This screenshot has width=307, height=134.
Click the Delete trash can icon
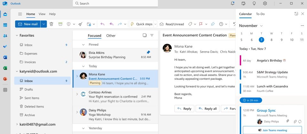[x=51, y=24]
